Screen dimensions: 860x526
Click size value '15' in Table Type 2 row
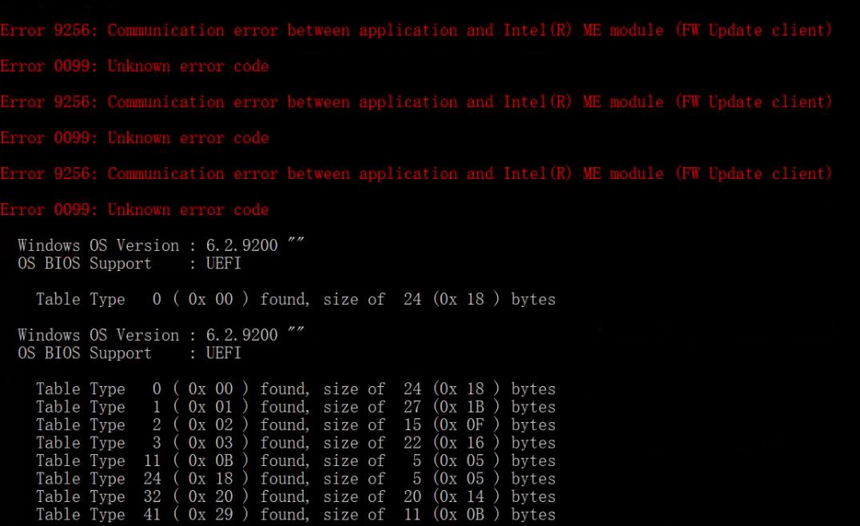click(x=412, y=425)
